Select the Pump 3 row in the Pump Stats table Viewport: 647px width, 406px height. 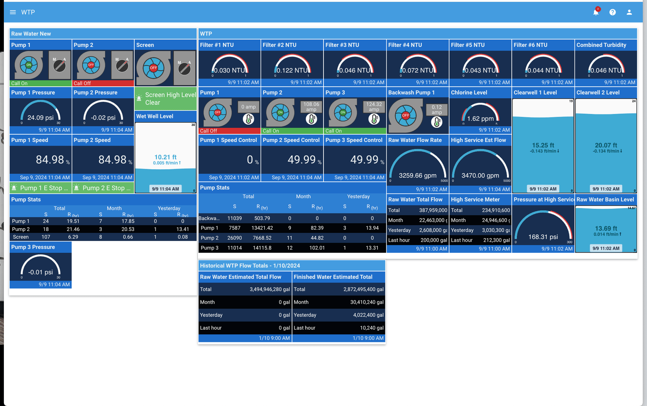tap(291, 248)
